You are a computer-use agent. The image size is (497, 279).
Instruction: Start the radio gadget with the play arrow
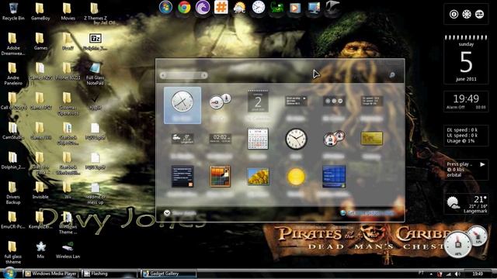[482, 164]
